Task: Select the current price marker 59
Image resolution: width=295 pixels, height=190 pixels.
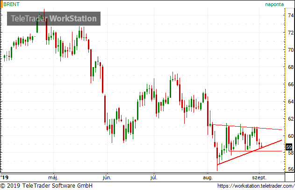Action: pos(289,147)
